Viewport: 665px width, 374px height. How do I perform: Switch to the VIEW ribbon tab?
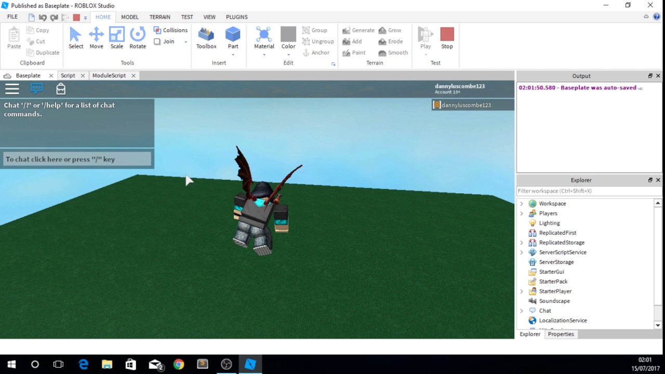(209, 17)
